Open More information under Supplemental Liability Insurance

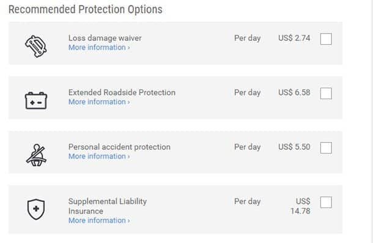click(x=99, y=220)
